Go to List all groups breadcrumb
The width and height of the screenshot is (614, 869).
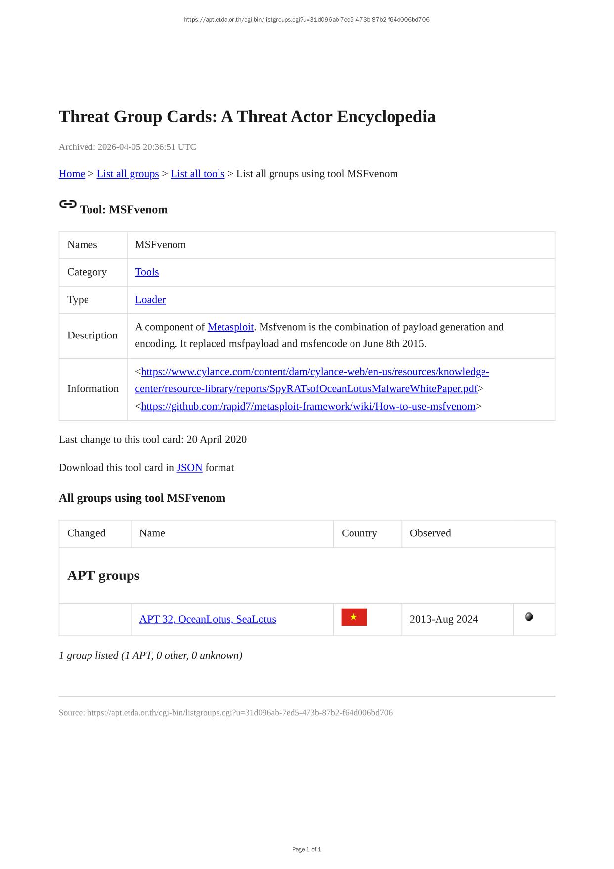[128, 174]
